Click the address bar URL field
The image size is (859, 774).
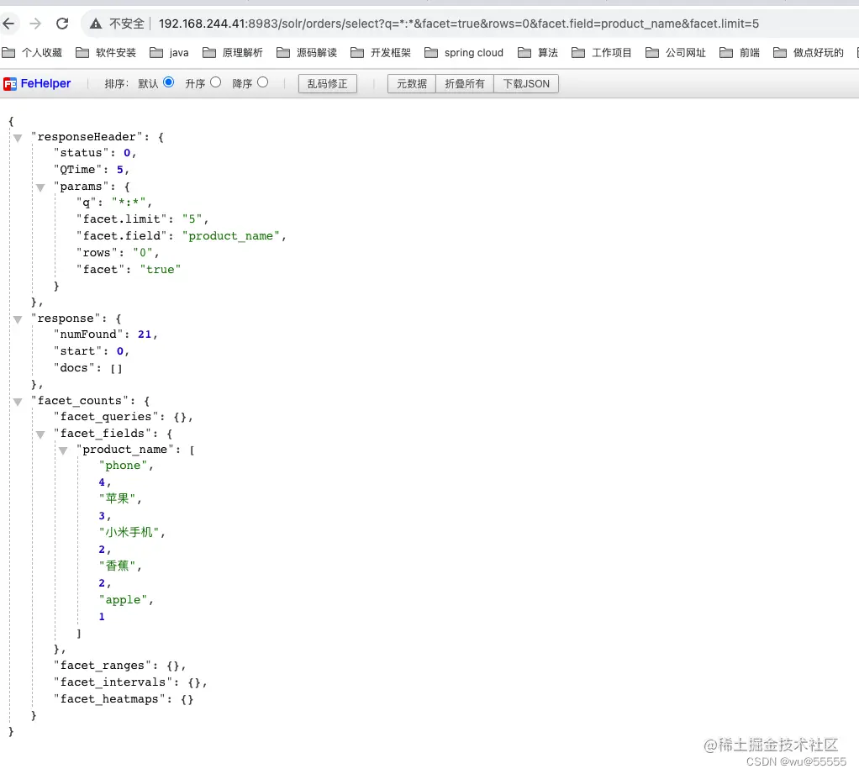click(x=459, y=24)
